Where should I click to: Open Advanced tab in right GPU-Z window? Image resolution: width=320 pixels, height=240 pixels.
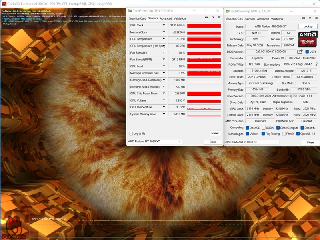pyautogui.click(x=263, y=19)
